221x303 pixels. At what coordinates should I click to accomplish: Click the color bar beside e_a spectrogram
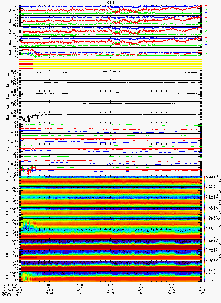[204, 277]
